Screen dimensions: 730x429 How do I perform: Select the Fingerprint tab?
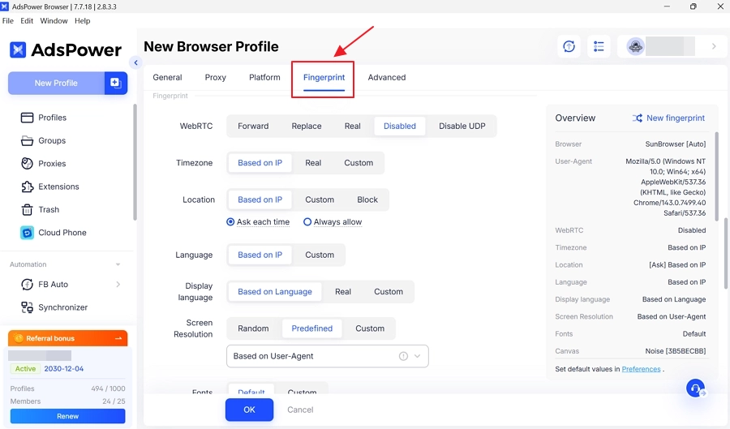[324, 77]
